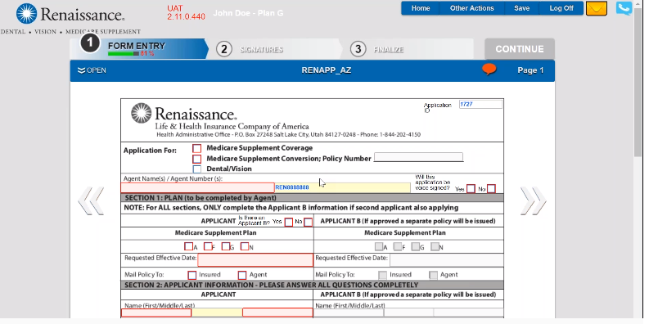Select Plan N for Applicant B

click(435, 246)
